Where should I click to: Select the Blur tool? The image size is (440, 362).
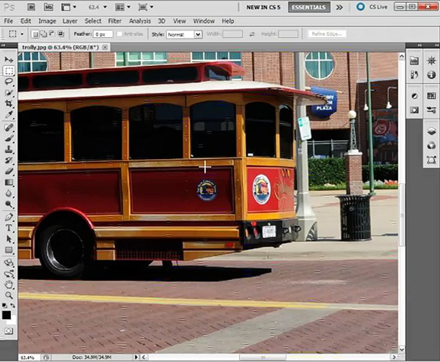(9, 193)
